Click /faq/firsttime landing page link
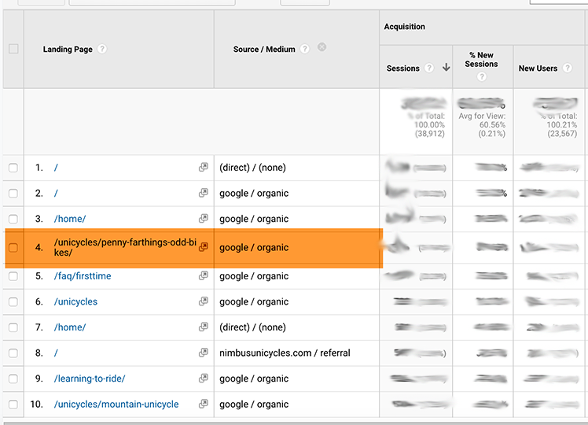Viewport: 588px width, 425px height. pyautogui.click(x=83, y=276)
